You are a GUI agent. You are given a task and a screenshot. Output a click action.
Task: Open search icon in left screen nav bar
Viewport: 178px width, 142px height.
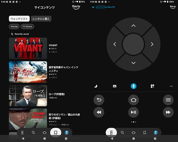[x=33, y=133]
